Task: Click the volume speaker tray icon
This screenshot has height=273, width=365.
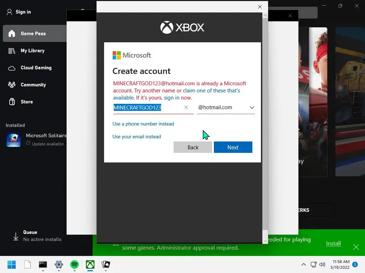Action: (x=322, y=264)
